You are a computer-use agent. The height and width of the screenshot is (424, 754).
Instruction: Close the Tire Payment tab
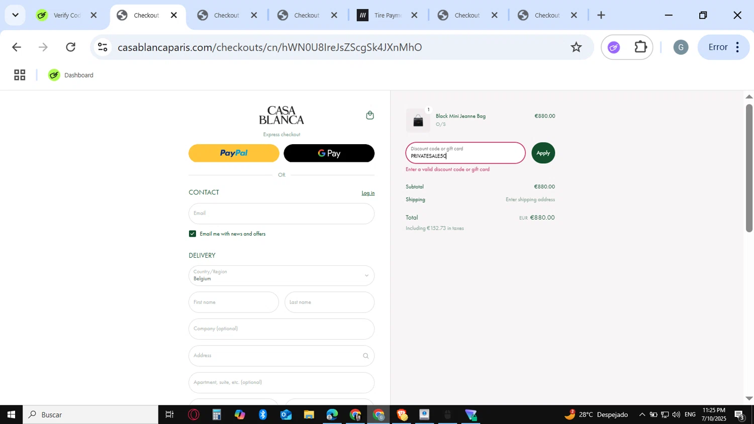(x=414, y=15)
